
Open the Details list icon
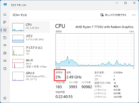tap(5, 61)
